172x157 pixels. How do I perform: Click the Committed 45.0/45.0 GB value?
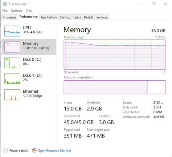pos(79,122)
